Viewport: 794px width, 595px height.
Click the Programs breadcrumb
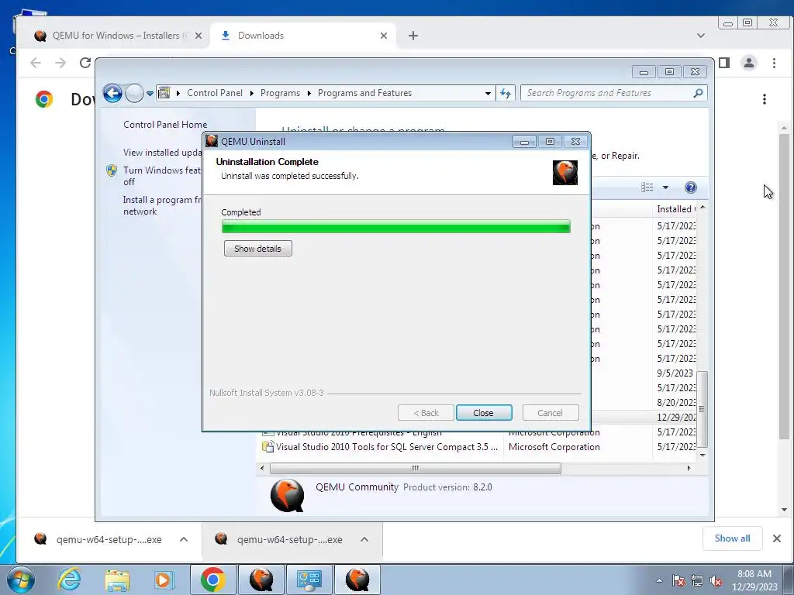[x=280, y=93]
